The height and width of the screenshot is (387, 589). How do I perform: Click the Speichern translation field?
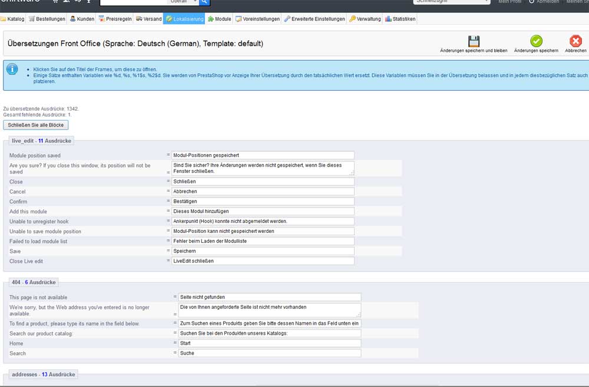coord(263,251)
